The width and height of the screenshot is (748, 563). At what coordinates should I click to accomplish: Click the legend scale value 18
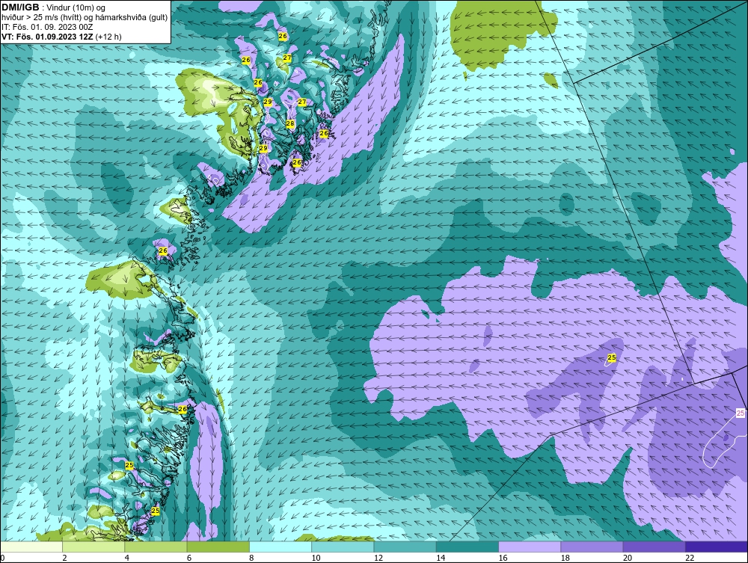(565, 558)
